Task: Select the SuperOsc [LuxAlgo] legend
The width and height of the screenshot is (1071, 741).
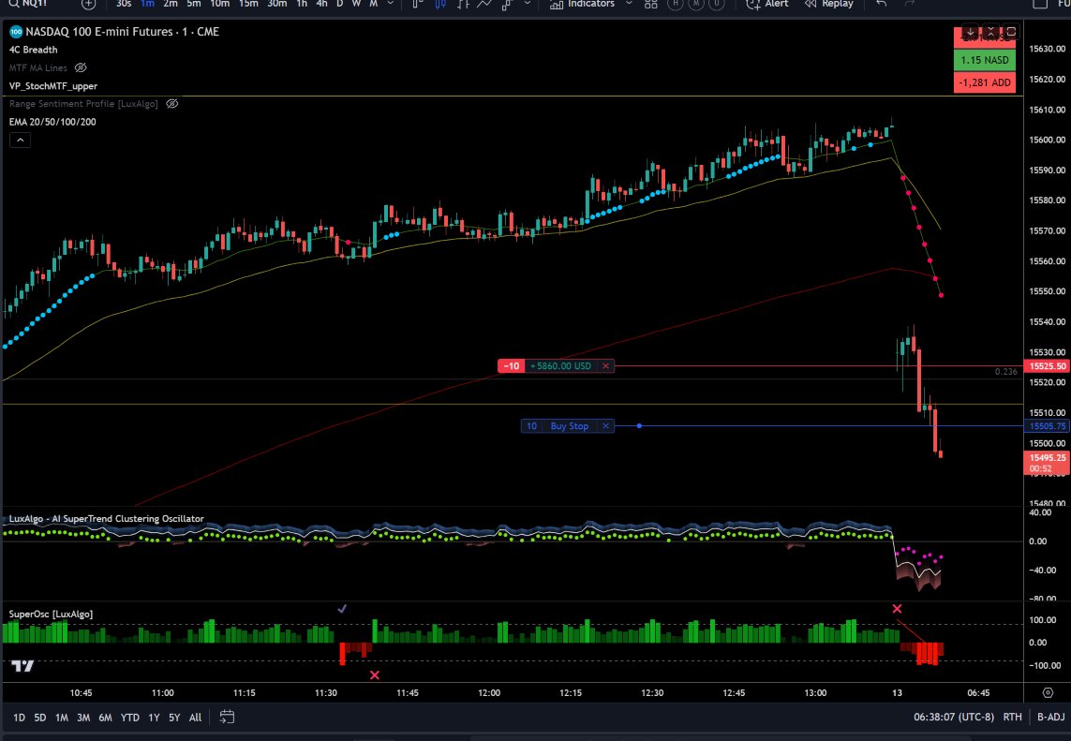Action: [x=52, y=614]
